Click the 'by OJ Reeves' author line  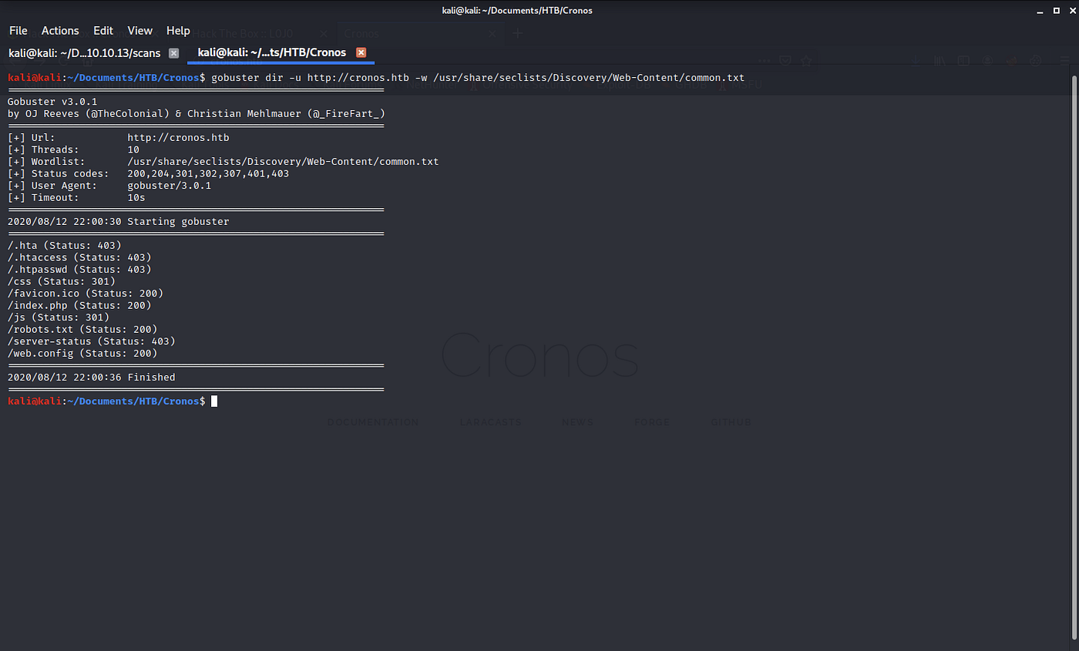(197, 114)
